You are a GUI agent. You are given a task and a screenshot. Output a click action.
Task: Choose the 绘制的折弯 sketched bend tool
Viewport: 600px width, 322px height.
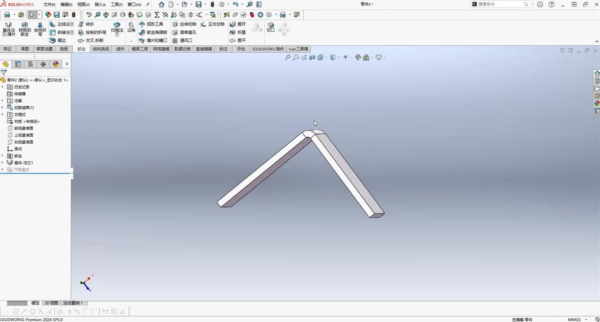tap(92, 32)
